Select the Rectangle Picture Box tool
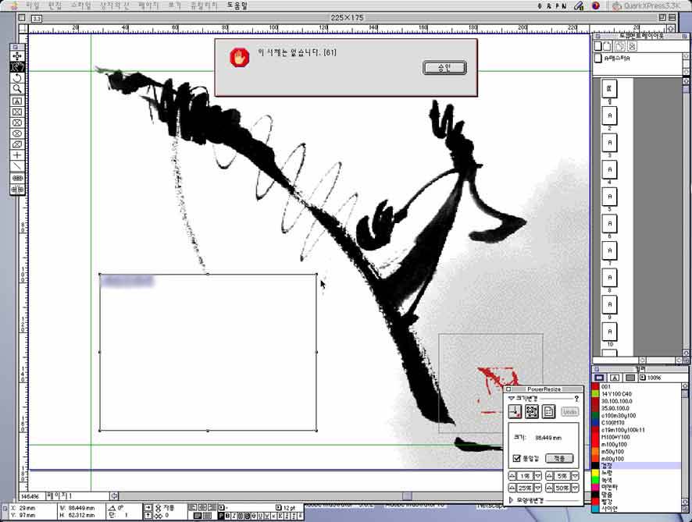Viewport: 692px width, 522px height. (x=17, y=112)
